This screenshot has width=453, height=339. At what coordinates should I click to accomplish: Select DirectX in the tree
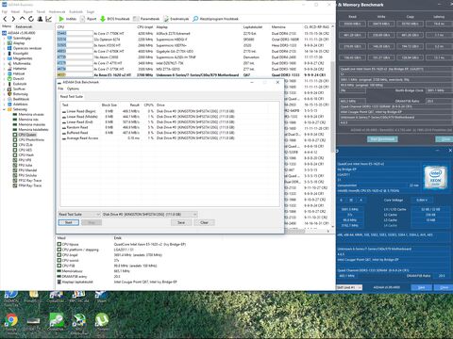pyautogui.click(x=18, y=78)
